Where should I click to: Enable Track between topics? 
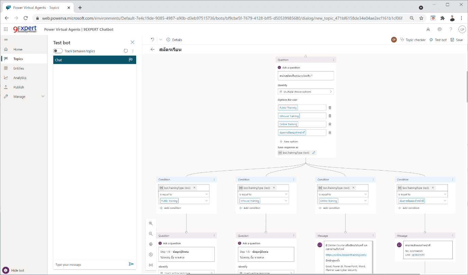58,51
